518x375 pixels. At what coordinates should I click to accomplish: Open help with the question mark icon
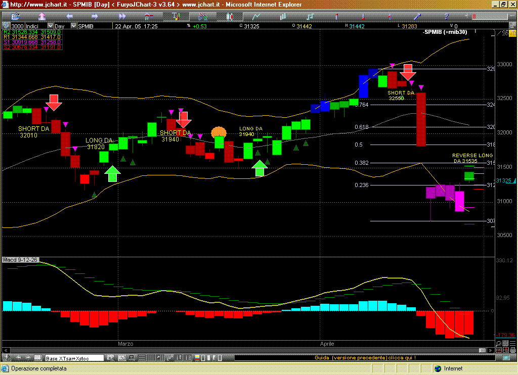pos(447,16)
